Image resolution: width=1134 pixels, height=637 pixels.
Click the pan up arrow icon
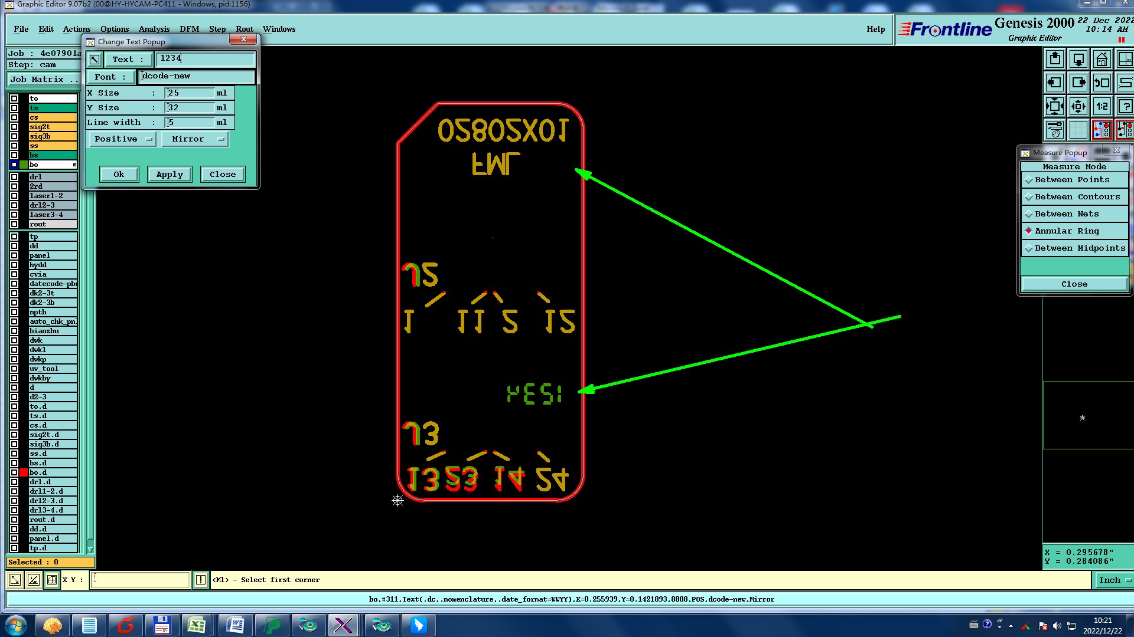1055,60
